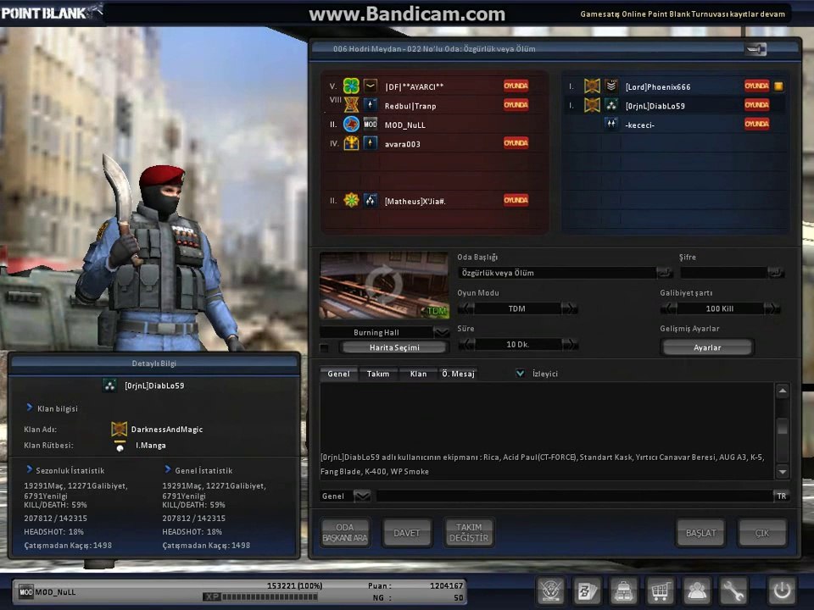
Task: Click the ÇIK button
Action: [x=761, y=533]
